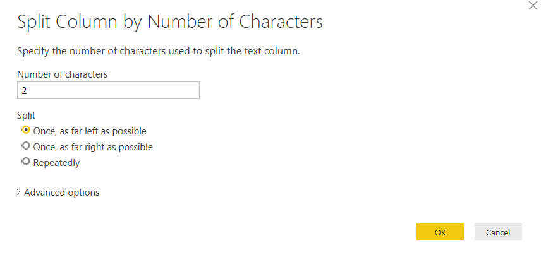Choose the 'Once, as far right as possible' radio button

[x=26, y=146]
